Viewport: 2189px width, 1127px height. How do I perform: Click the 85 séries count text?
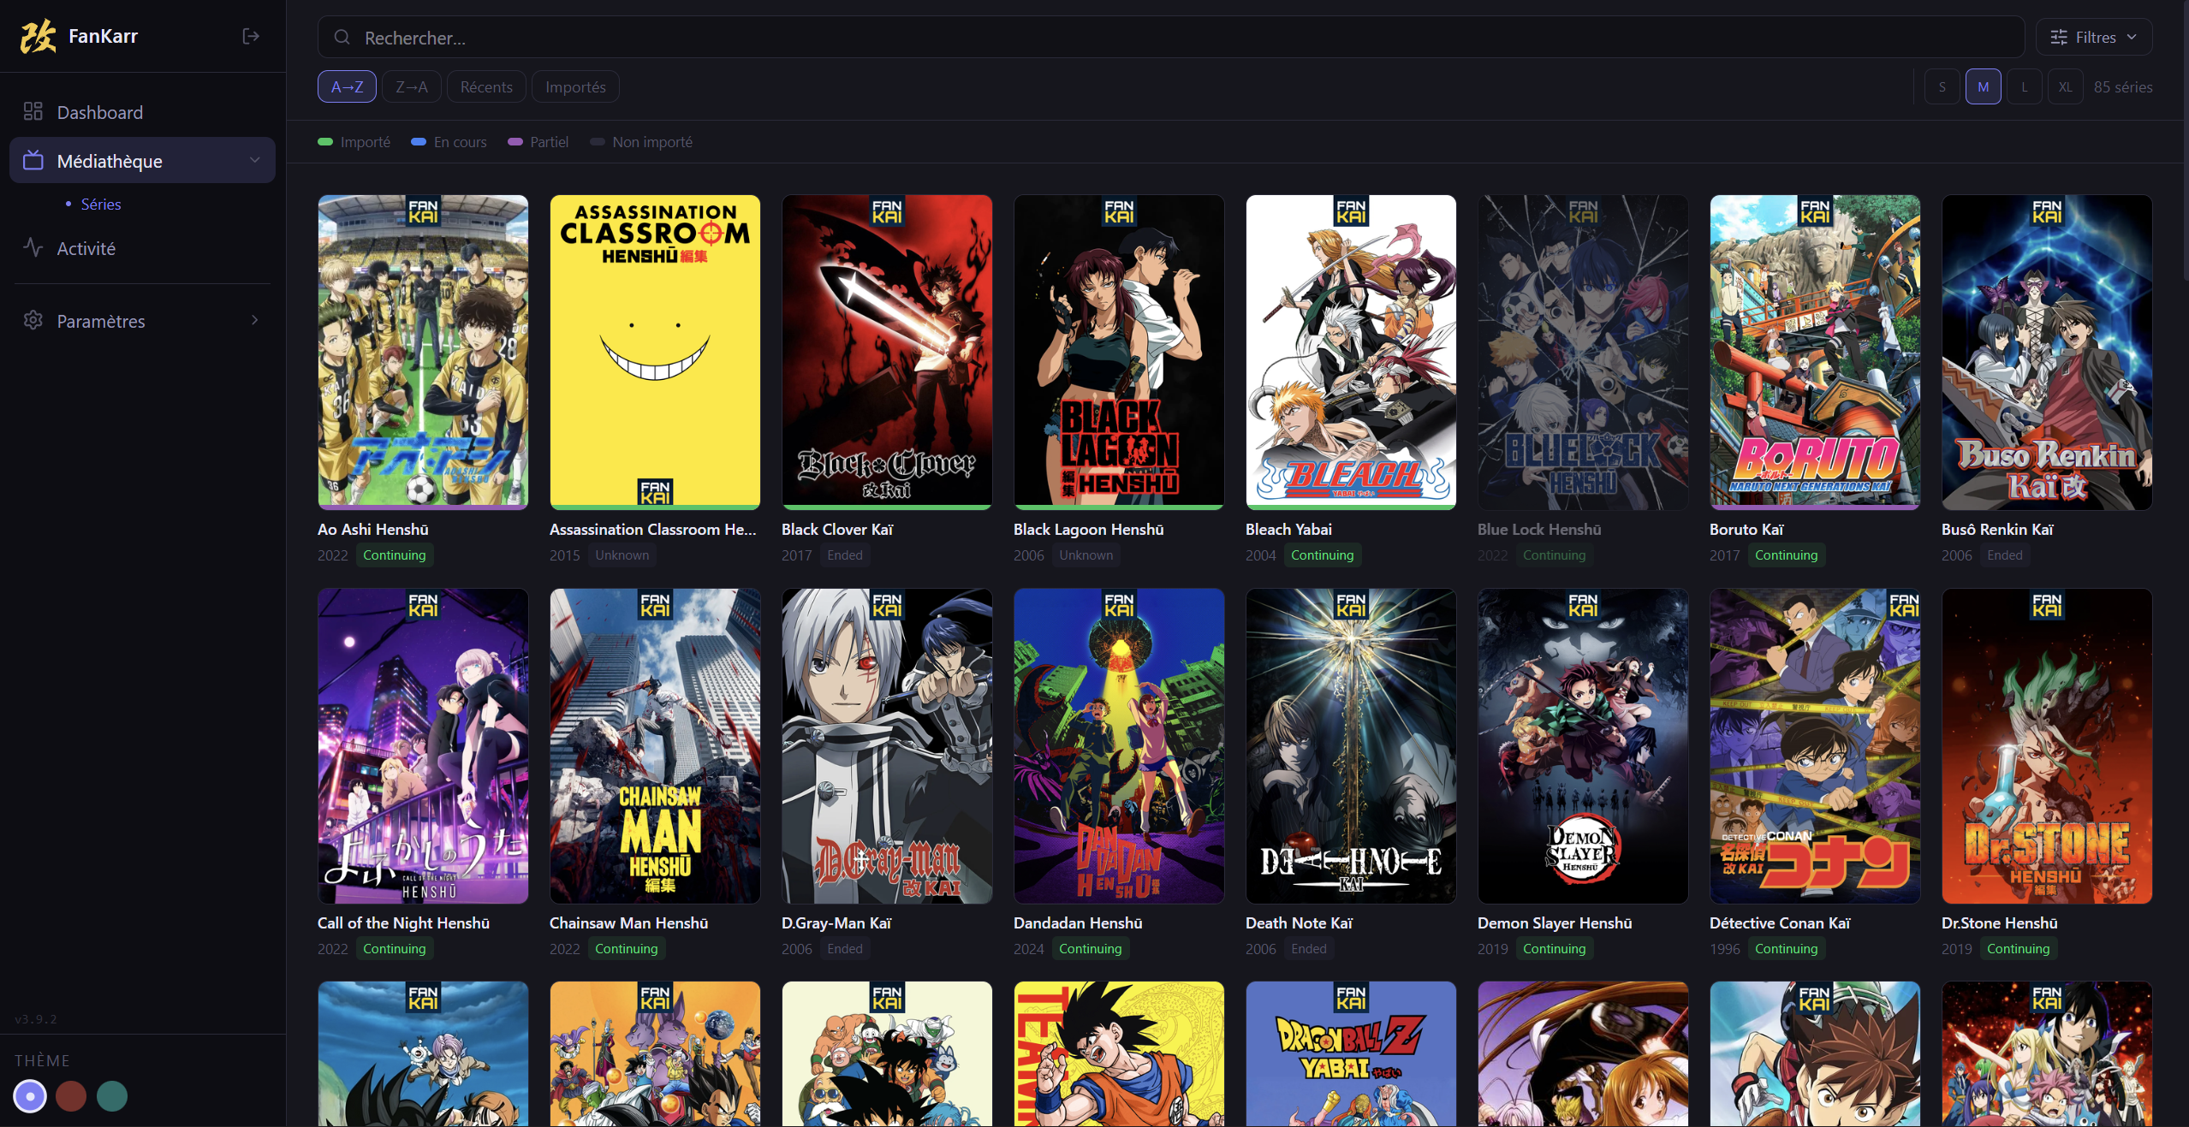click(2123, 86)
